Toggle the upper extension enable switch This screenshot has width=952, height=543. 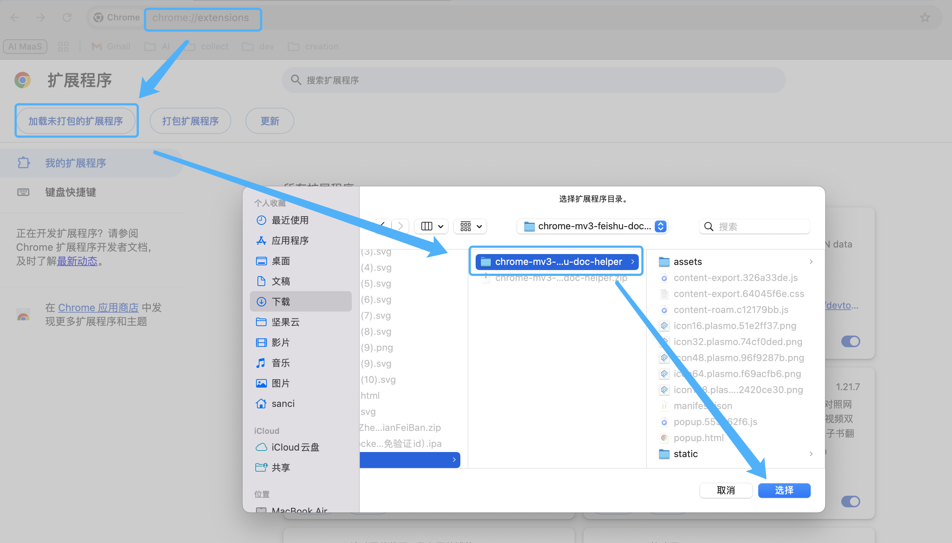[x=850, y=341]
